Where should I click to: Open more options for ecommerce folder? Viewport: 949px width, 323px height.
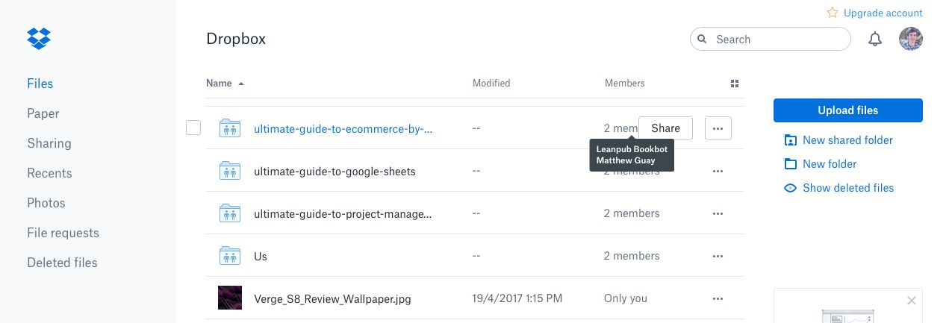[x=718, y=128]
